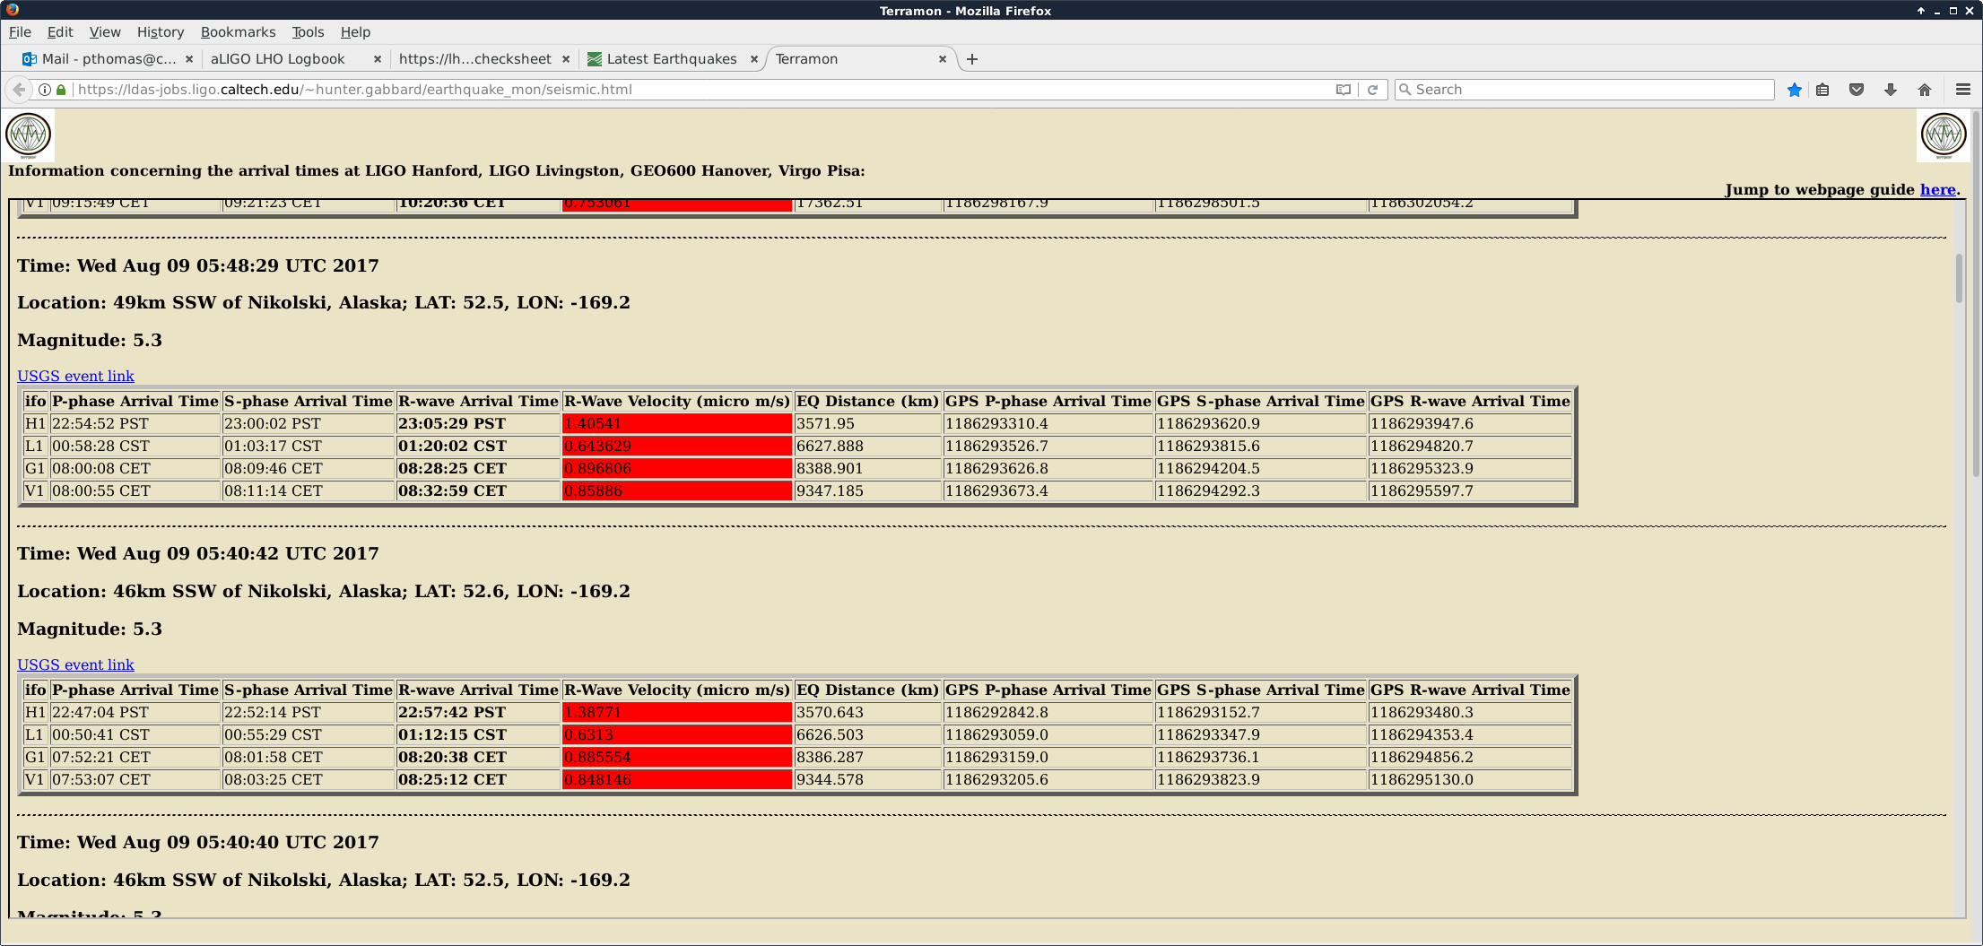
Task: Show bookmarks list icon
Action: point(1822,90)
